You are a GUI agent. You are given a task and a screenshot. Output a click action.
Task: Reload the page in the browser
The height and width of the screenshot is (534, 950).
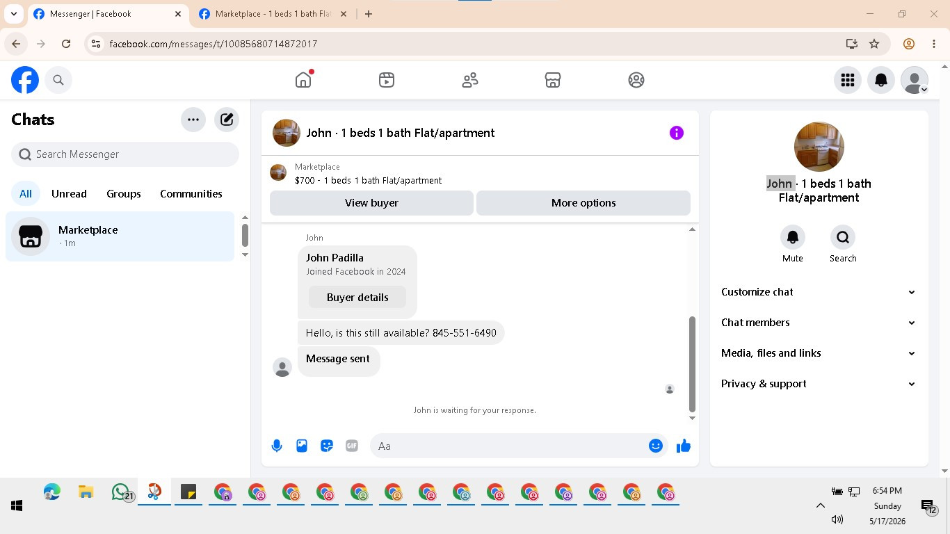[x=66, y=44]
